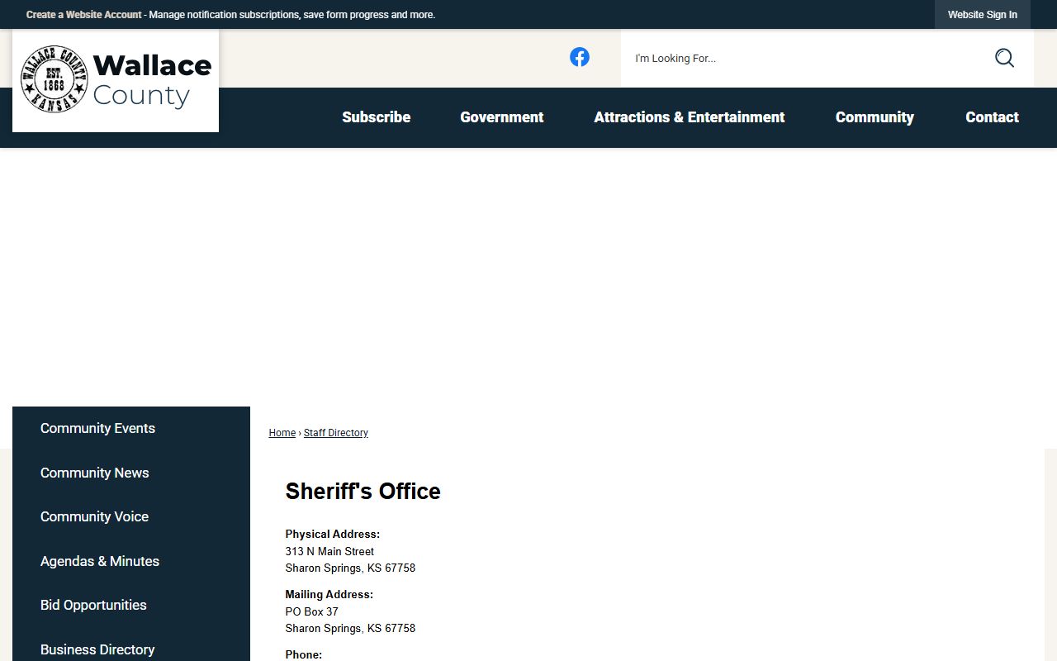Screen dimensions: 1057x661
Task: Click the PO Box 37 text
Action: 312,611
